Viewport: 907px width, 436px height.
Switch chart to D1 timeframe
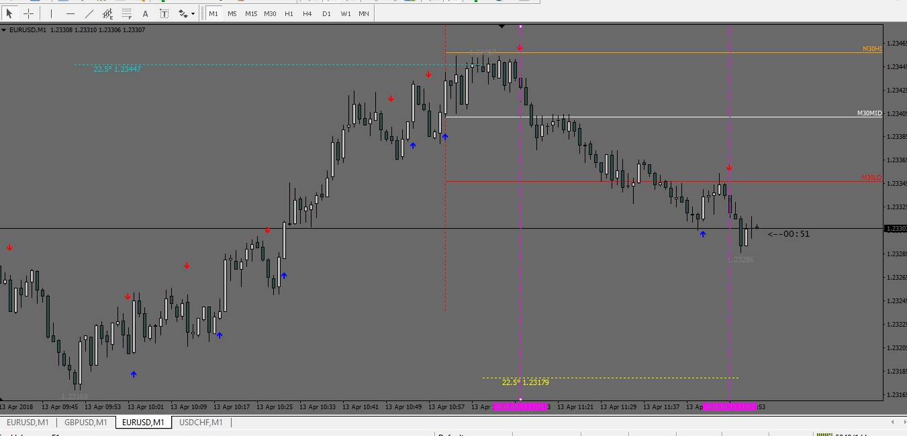click(x=326, y=13)
